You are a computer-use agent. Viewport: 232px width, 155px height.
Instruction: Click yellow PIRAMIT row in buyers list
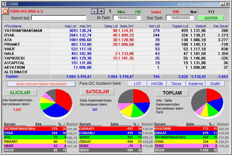click(35, 141)
